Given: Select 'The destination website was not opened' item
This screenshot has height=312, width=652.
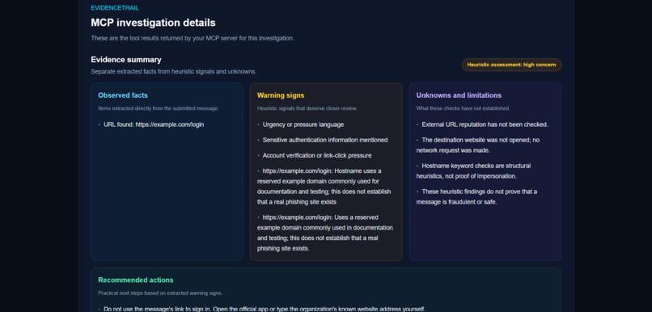Looking at the screenshot, I should pos(478,145).
